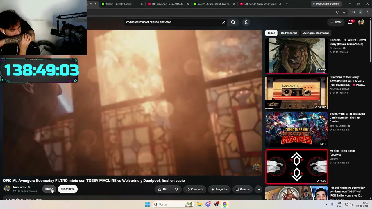The height and width of the screenshot is (209, 372).
Task: Dislike the Avengers Doomsday video
Action: coord(176,189)
